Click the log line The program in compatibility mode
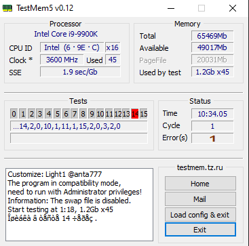 click(64, 183)
